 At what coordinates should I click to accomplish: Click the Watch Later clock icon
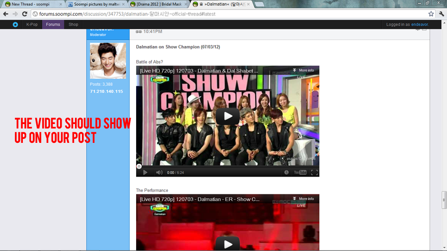pyautogui.click(x=286, y=173)
